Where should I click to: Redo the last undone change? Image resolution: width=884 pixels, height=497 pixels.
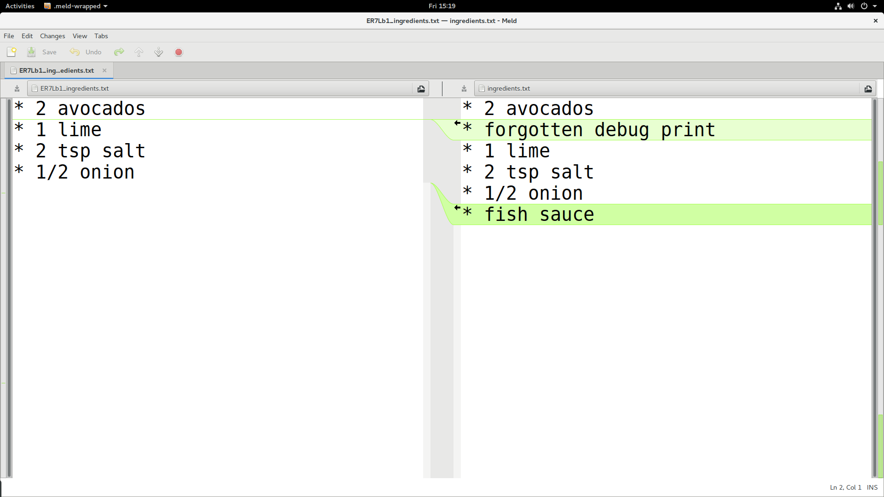(119, 52)
